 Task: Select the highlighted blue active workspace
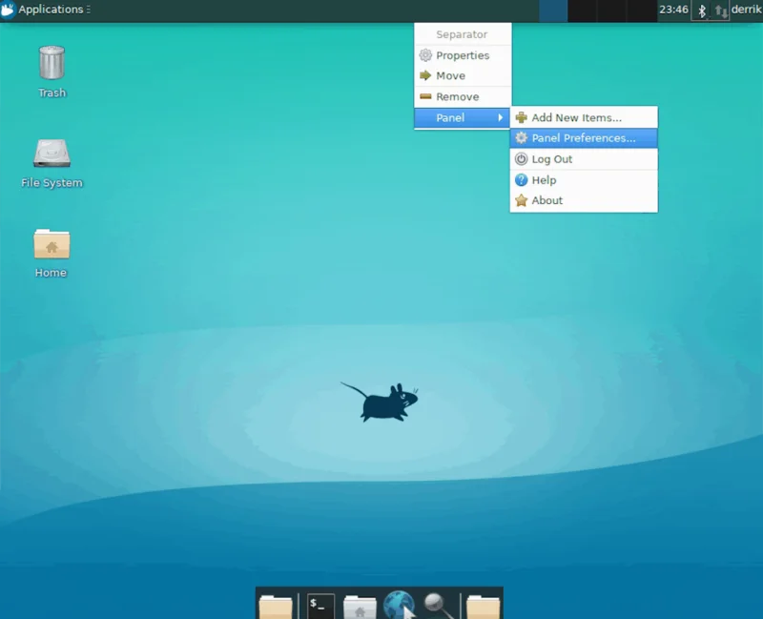(553, 10)
